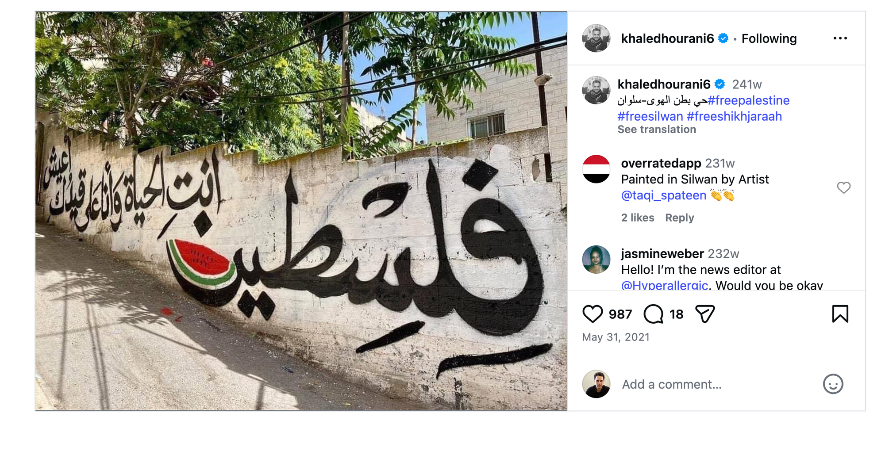Image resolution: width=885 pixels, height=451 pixels.
Task: View 2 likes on overratedapp comment
Action: click(638, 218)
